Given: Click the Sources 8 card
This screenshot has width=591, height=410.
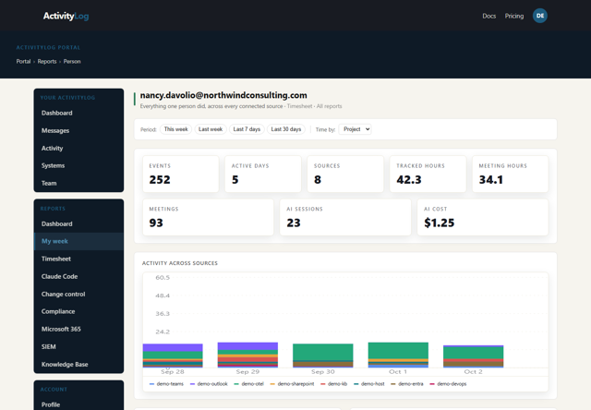Looking at the screenshot, I should pos(345,175).
